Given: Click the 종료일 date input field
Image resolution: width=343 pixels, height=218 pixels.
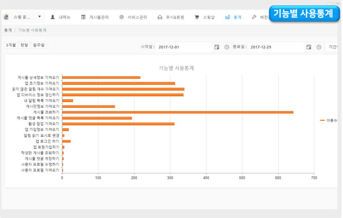Looking at the screenshot, I should [x=276, y=47].
